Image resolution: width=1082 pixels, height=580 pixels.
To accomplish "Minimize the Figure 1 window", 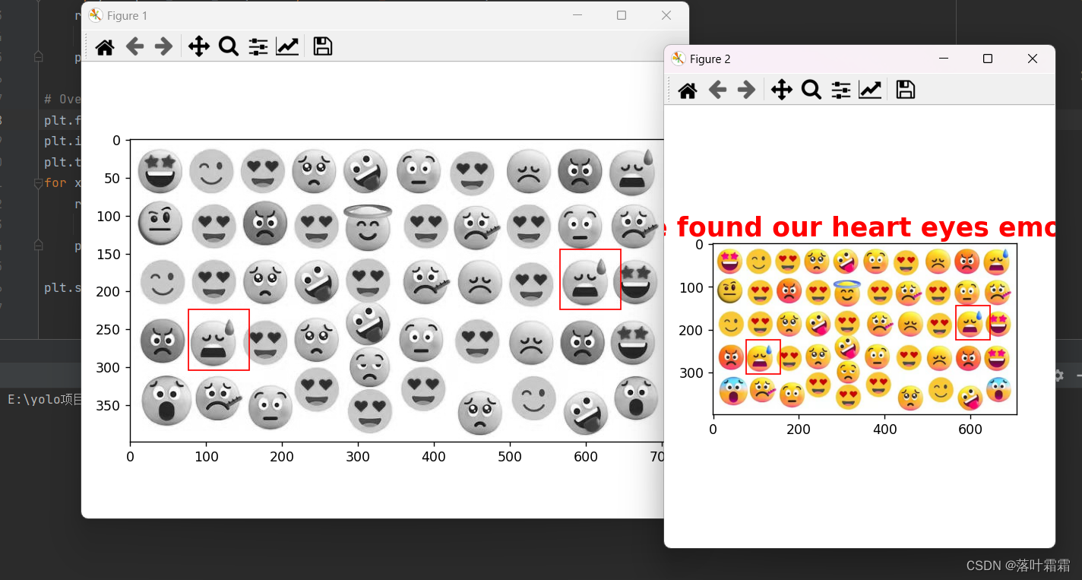I will coord(577,15).
